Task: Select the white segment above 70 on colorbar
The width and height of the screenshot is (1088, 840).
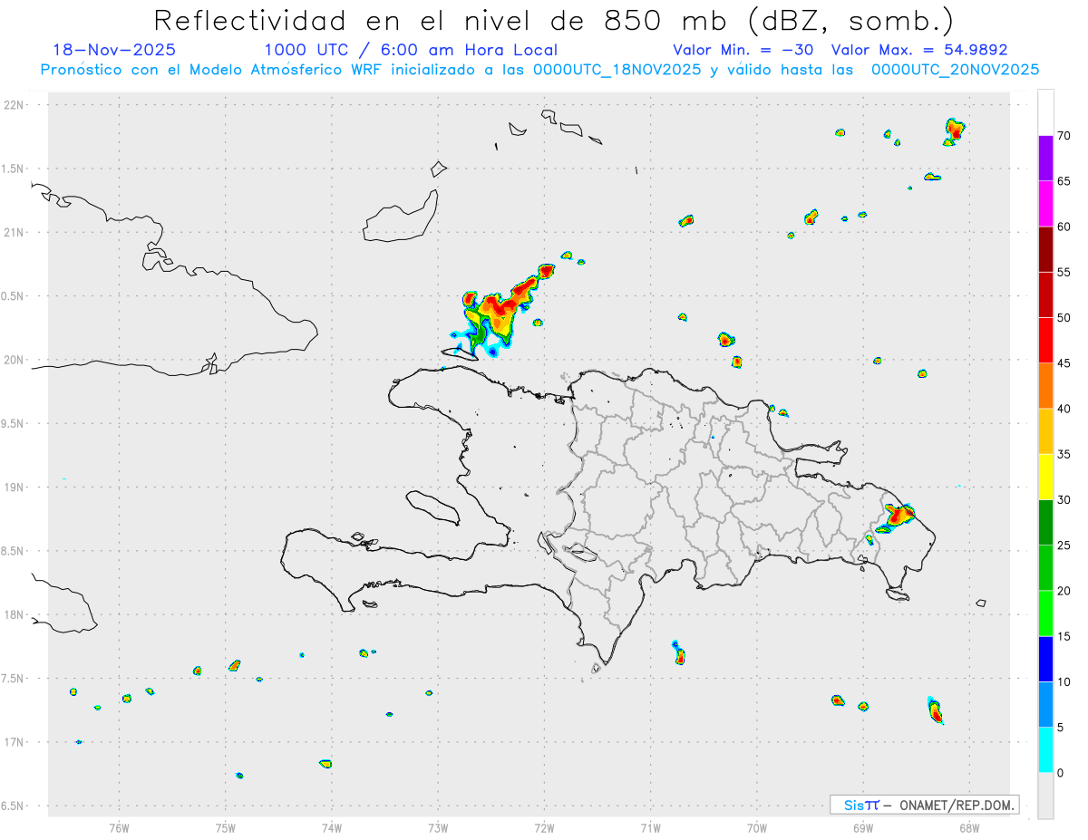Action: tap(1045, 112)
